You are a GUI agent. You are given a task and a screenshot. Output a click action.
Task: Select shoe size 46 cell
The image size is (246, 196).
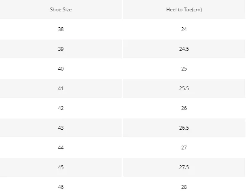pos(61,187)
